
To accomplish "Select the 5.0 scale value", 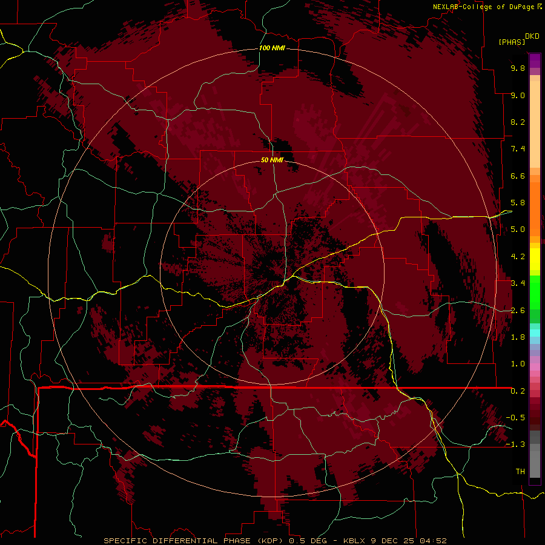I will 518,230.
